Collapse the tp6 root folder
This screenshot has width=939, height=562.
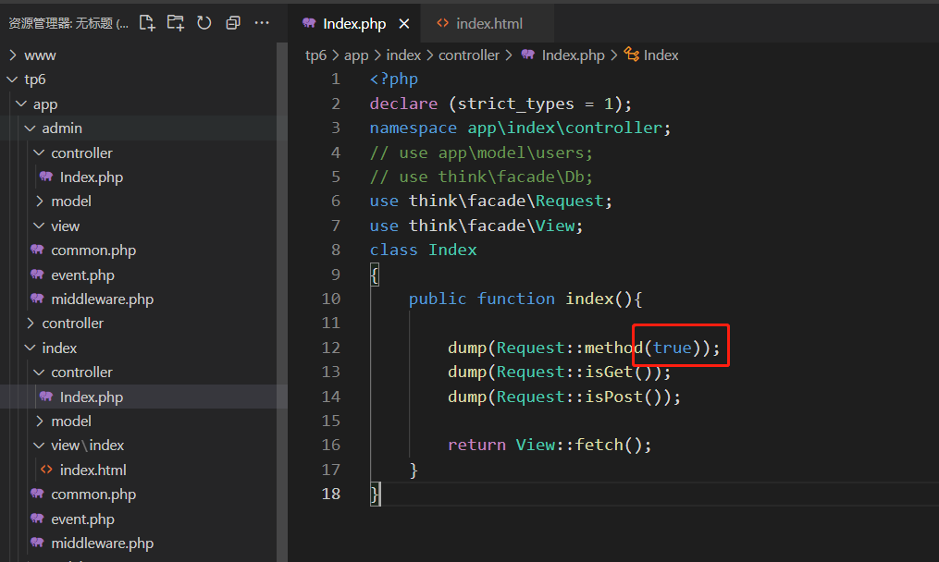click(143, 79)
